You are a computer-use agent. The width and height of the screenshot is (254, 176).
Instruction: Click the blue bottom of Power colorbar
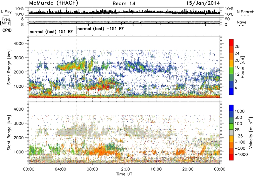pos(231,91)
